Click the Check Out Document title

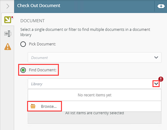coord(39,6)
